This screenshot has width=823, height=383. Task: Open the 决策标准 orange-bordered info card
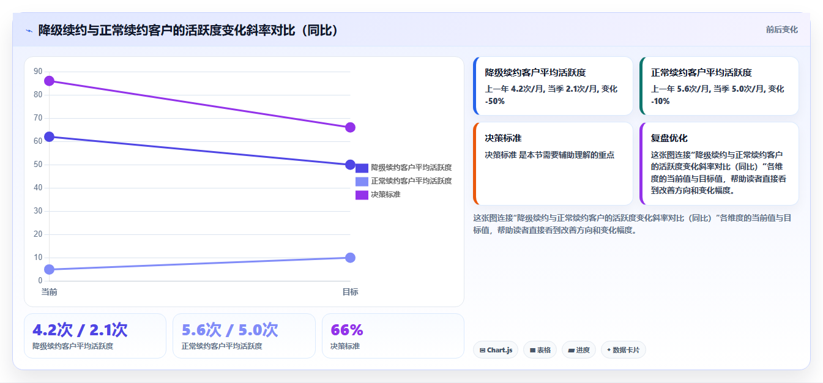[x=553, y=164]
